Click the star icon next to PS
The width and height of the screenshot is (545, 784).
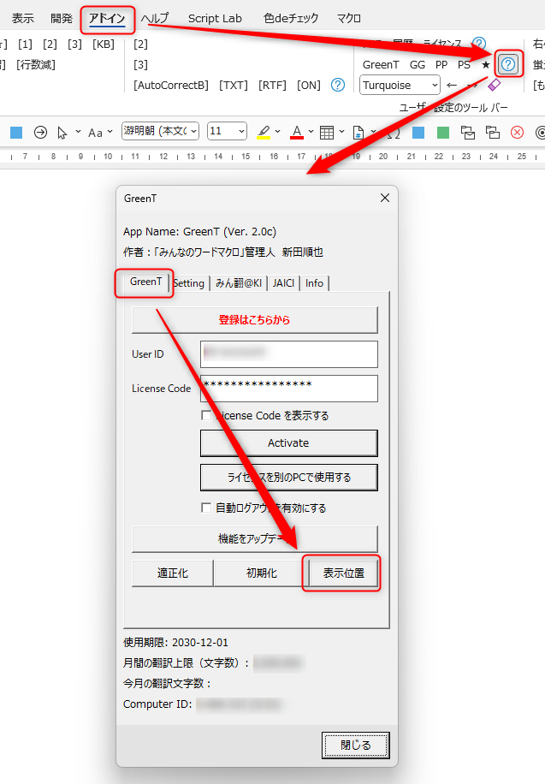tap(486, 64)
